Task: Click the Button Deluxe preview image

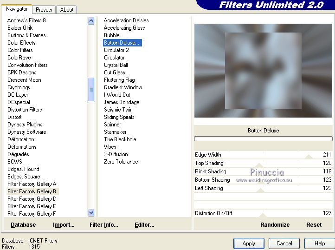Action: [263, 71]
